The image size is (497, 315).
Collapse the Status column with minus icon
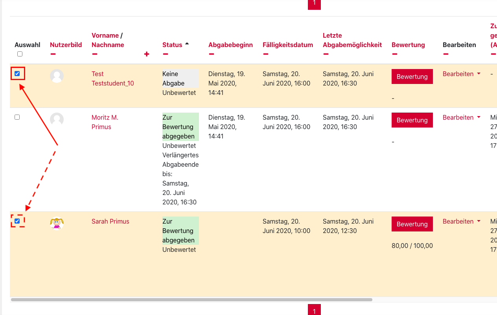[x=166, y=54]
